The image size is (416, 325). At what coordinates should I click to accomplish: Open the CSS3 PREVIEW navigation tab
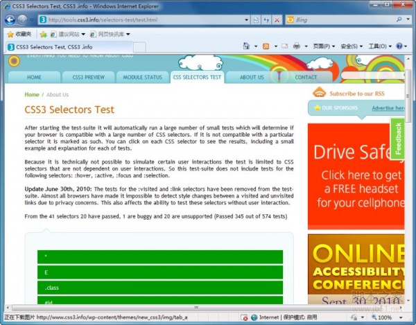pos(88,77)
